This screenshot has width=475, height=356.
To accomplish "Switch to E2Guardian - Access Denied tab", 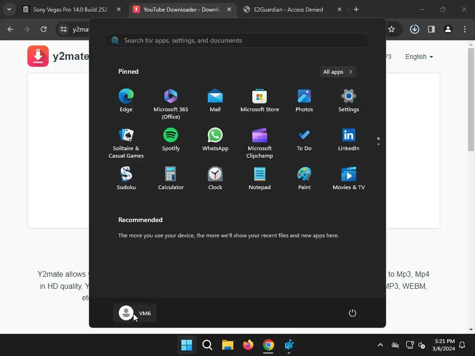I will (288, 9).
